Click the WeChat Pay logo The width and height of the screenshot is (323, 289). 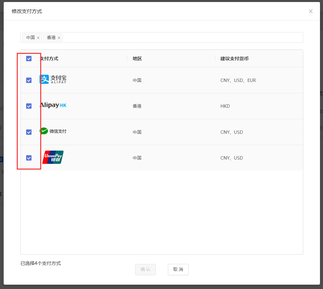(x=53, y=131)
